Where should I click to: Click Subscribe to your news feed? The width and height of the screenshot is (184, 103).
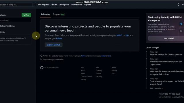pos(53,60)
